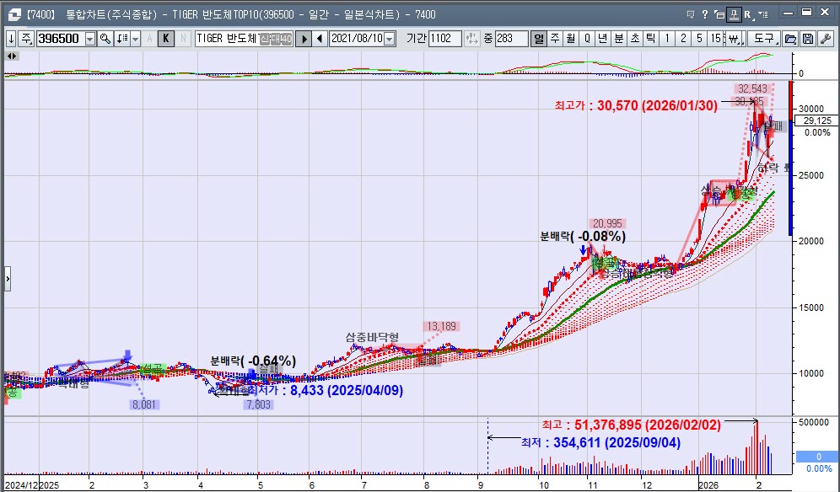Select the minute (분) chart tab
This screenshot has height=492, width=840.
pyautogui.click(x=619, y=39)
